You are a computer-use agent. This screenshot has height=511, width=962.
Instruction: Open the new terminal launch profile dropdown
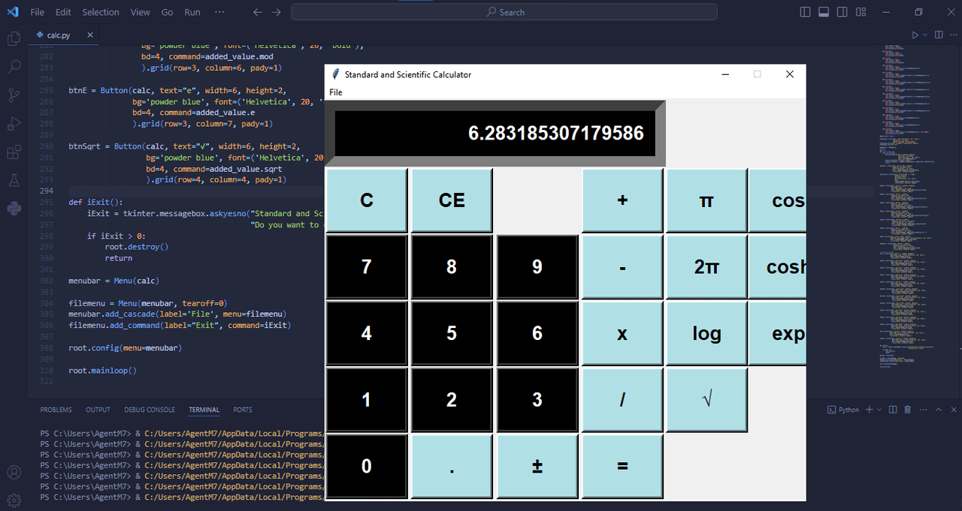click(879, 410)
